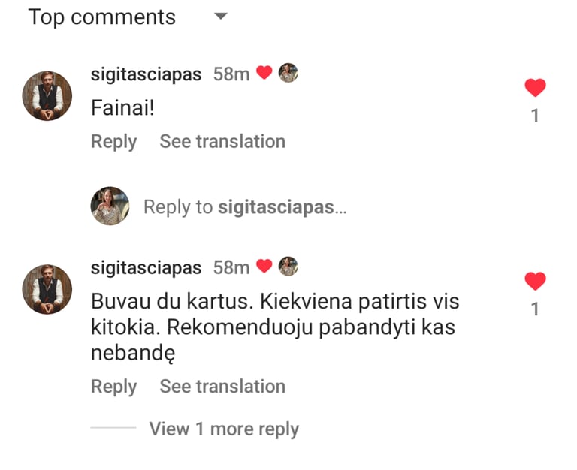Screen dimensions: 577x470
Task: Tap small red heart badge on second comment header
Action: pos(264,266)
